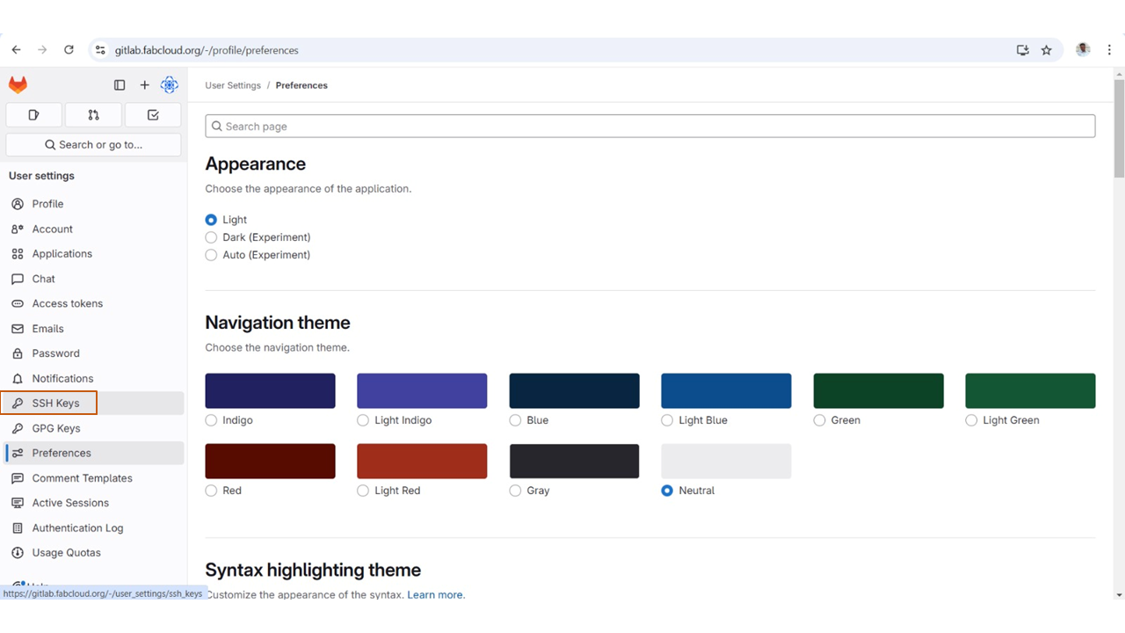Image resolution: width=1125 pixels, height=633 pixels.
Task: Pick the Indigo color swatch
Action: pyautogui.click(x=270, y=391)
